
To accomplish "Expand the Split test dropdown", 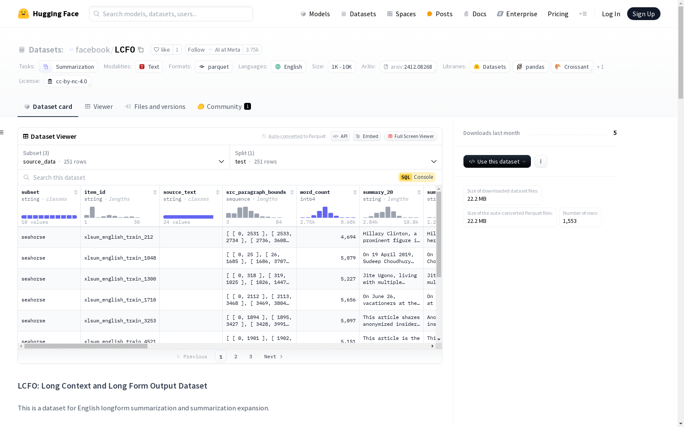I will (x=336, y=157).
